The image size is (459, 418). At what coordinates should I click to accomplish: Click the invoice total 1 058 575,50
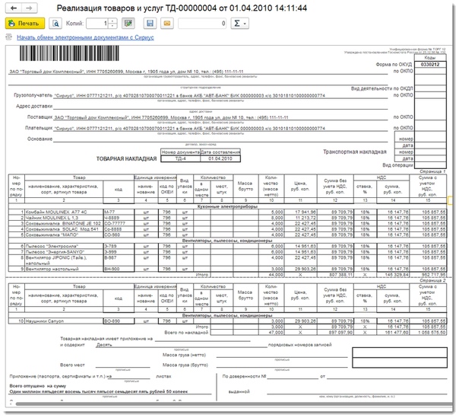pyautogui.click(x=429, y=333)
